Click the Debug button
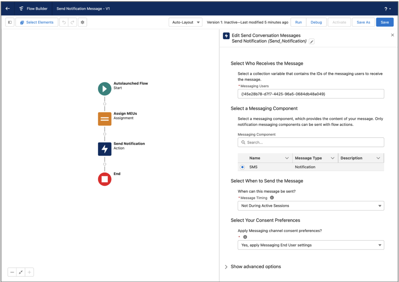 pos(316,23)
